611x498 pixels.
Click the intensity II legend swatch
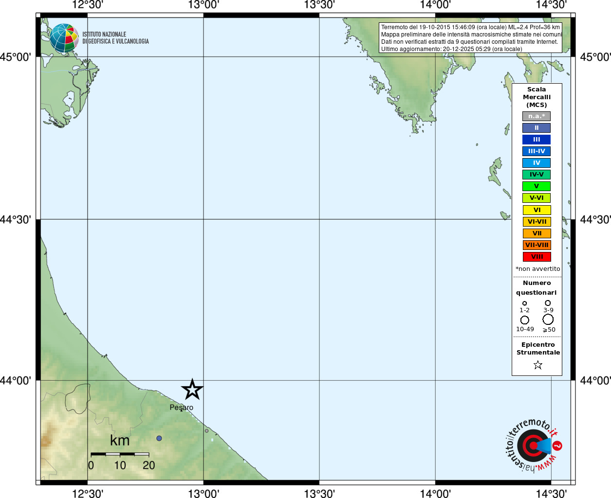[537, 128]
